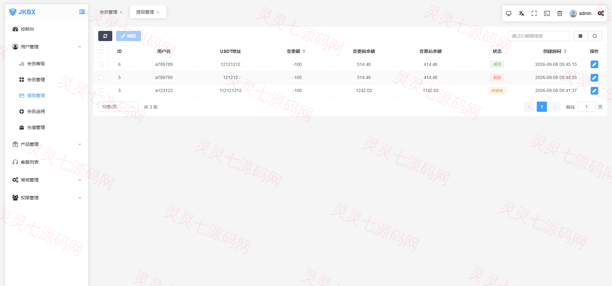612x286 pixels.
Task: Check the checkbox for row ID 3
Action: [101, 91]
